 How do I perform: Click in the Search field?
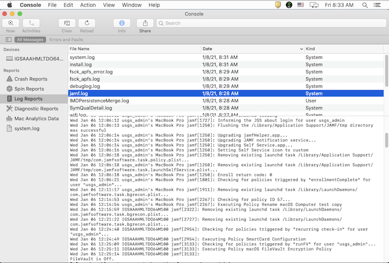[271, 23]
